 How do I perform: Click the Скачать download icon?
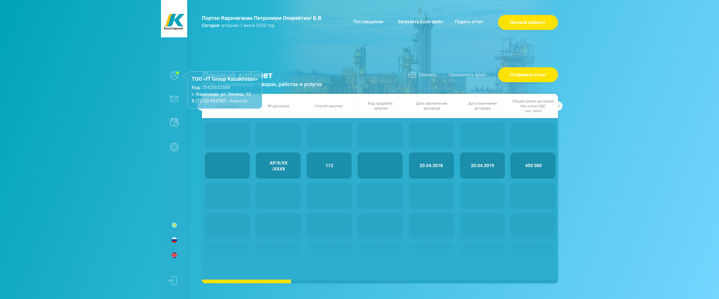coord(412,74)
